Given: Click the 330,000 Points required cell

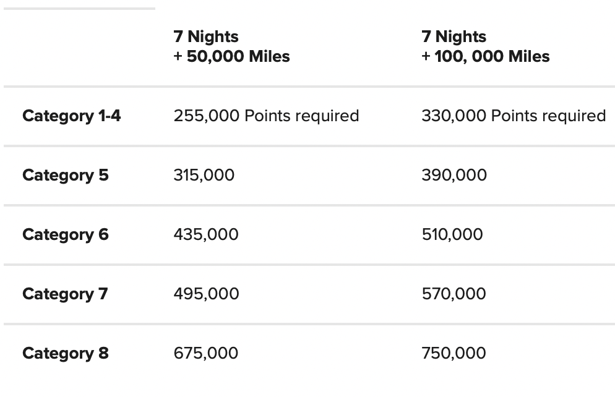Looking at the screenshot, I should (514, 116).
